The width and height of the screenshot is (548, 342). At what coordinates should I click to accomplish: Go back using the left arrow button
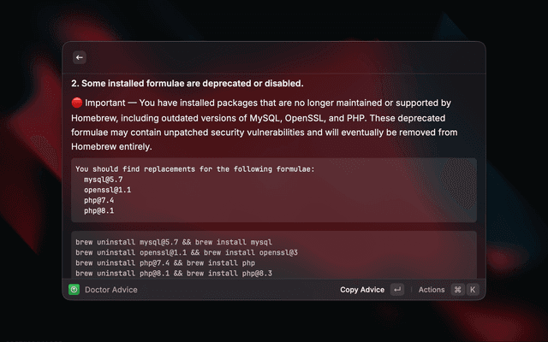pos(80,57)
